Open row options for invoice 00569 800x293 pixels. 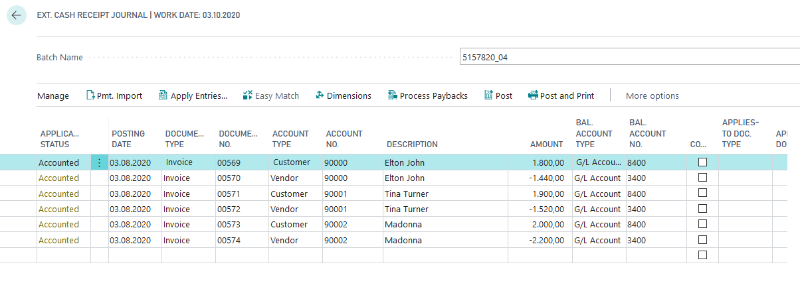(x=100, y=162)
